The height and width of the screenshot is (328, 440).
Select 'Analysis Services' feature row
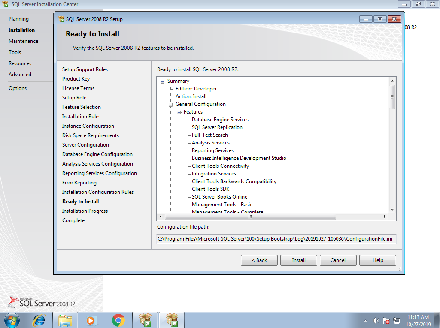211,143
